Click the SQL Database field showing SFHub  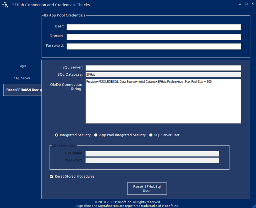pyautogui.click(x=163, y=74)
